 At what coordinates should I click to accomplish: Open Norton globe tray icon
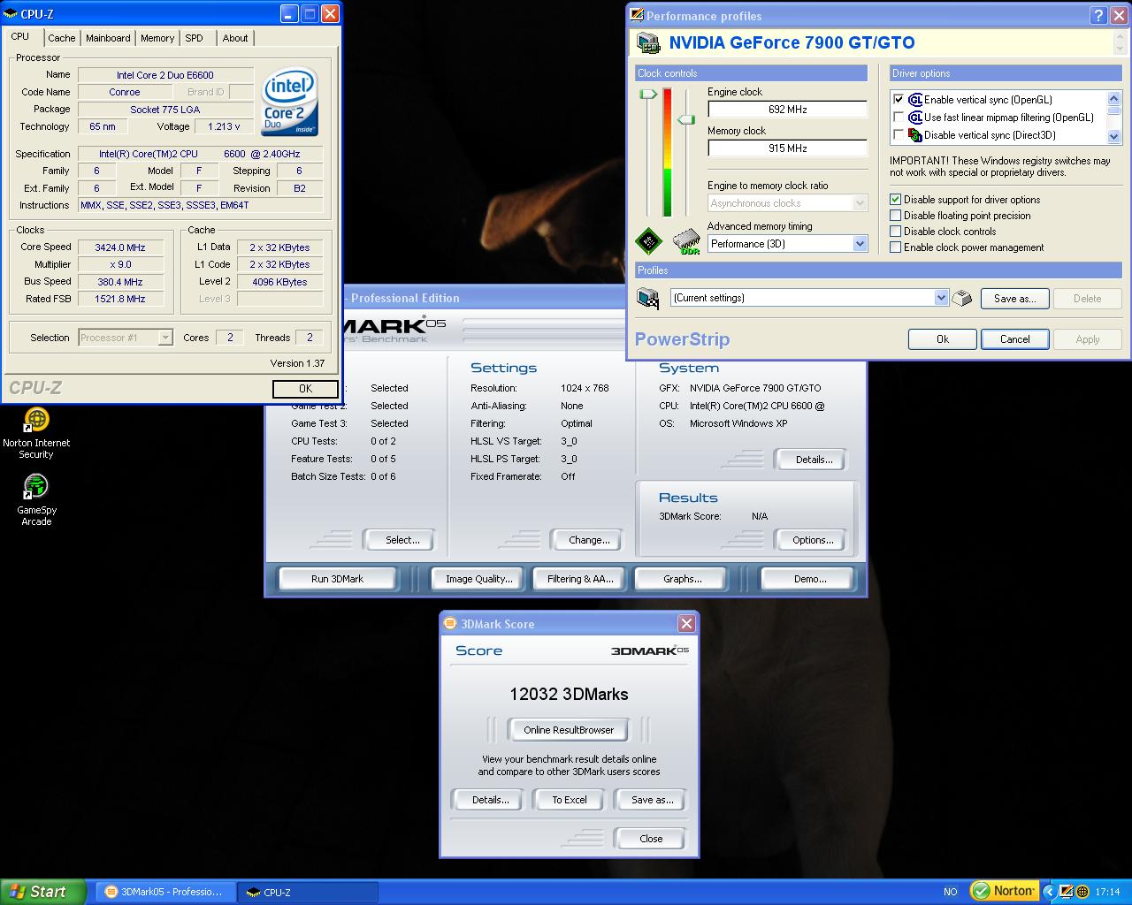(1081, 892)
